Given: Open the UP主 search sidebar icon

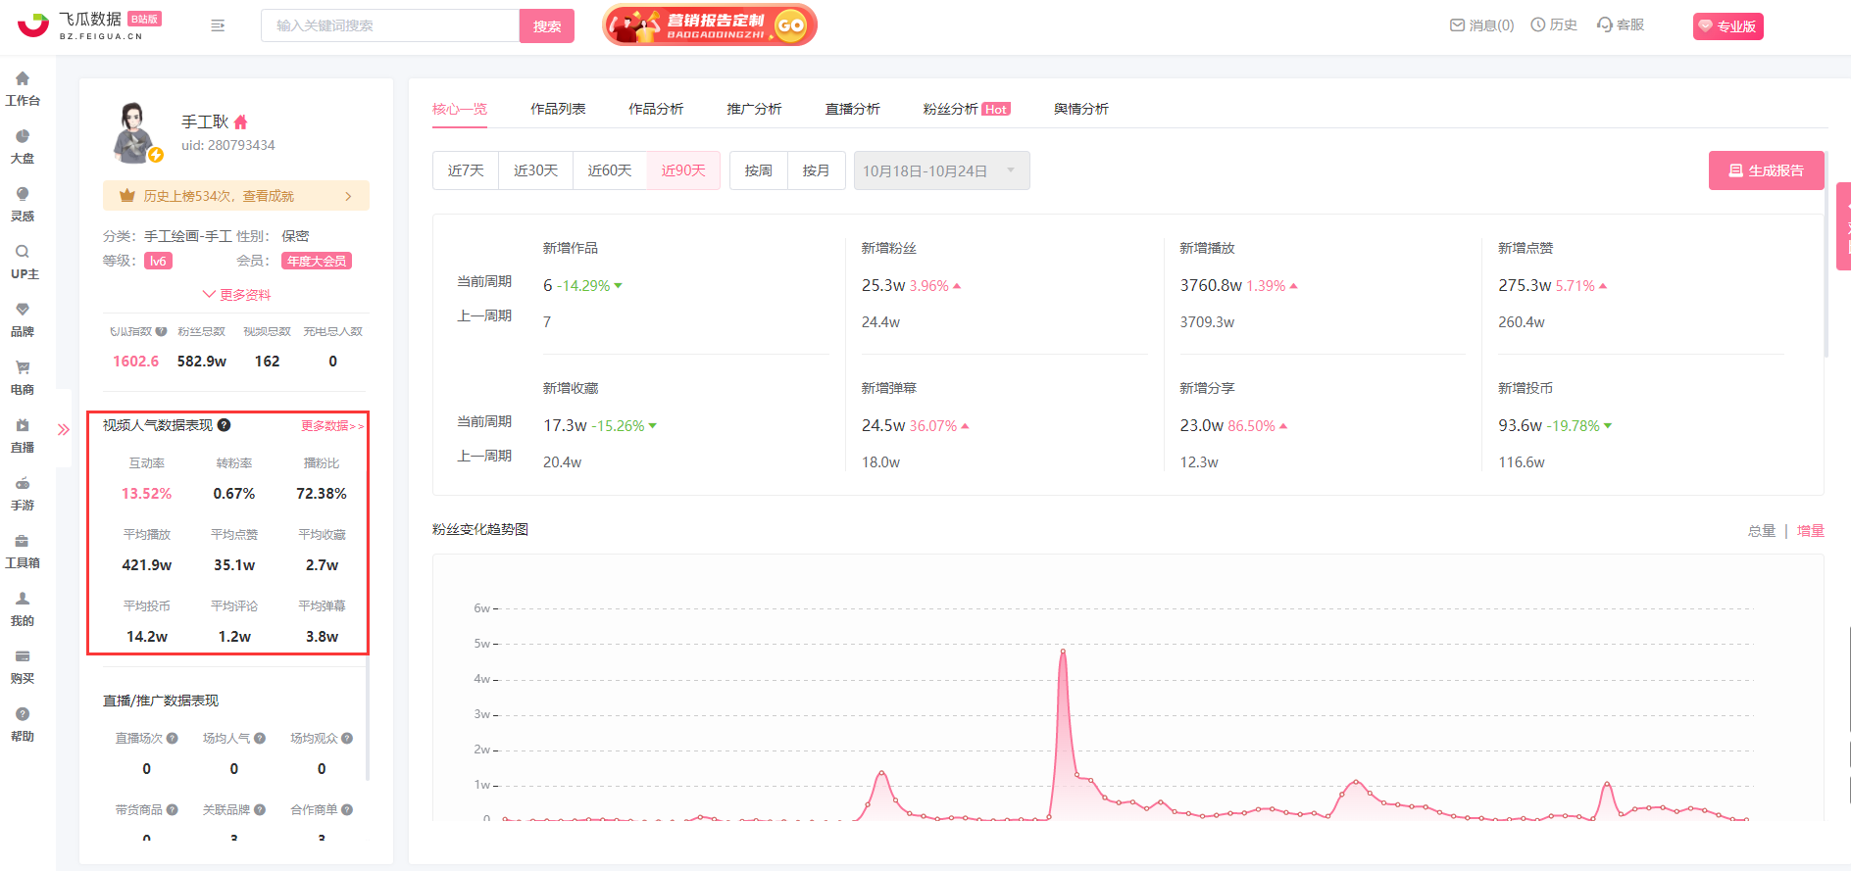Looking at the screenshot, I should pyautogui.click(x=23, y=252).
